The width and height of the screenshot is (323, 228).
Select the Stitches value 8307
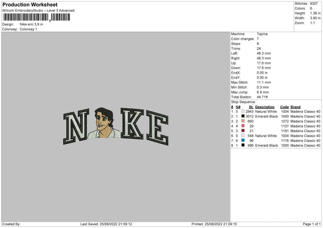[x=314, y=4]
